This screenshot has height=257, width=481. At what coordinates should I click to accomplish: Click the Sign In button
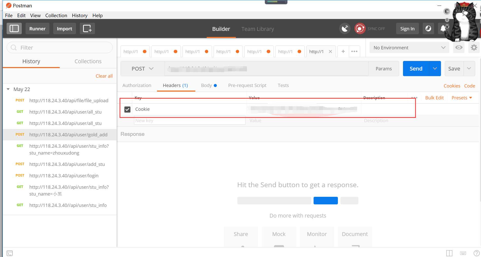tap(407, 29)
